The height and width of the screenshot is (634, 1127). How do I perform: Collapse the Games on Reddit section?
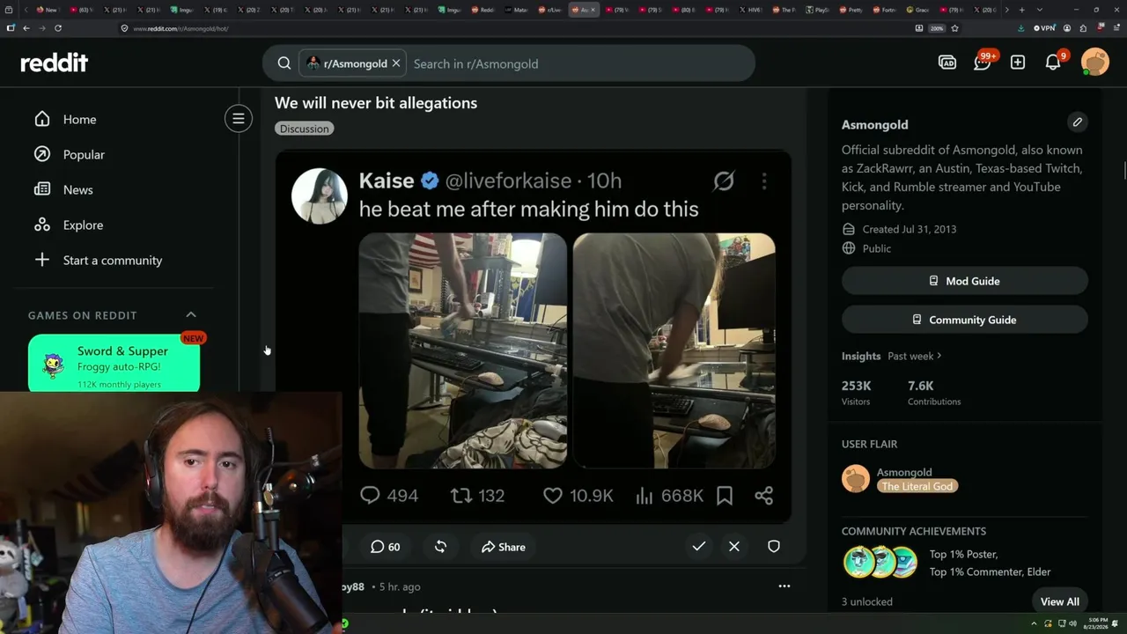pyautogui.click(x=191, y=314)
